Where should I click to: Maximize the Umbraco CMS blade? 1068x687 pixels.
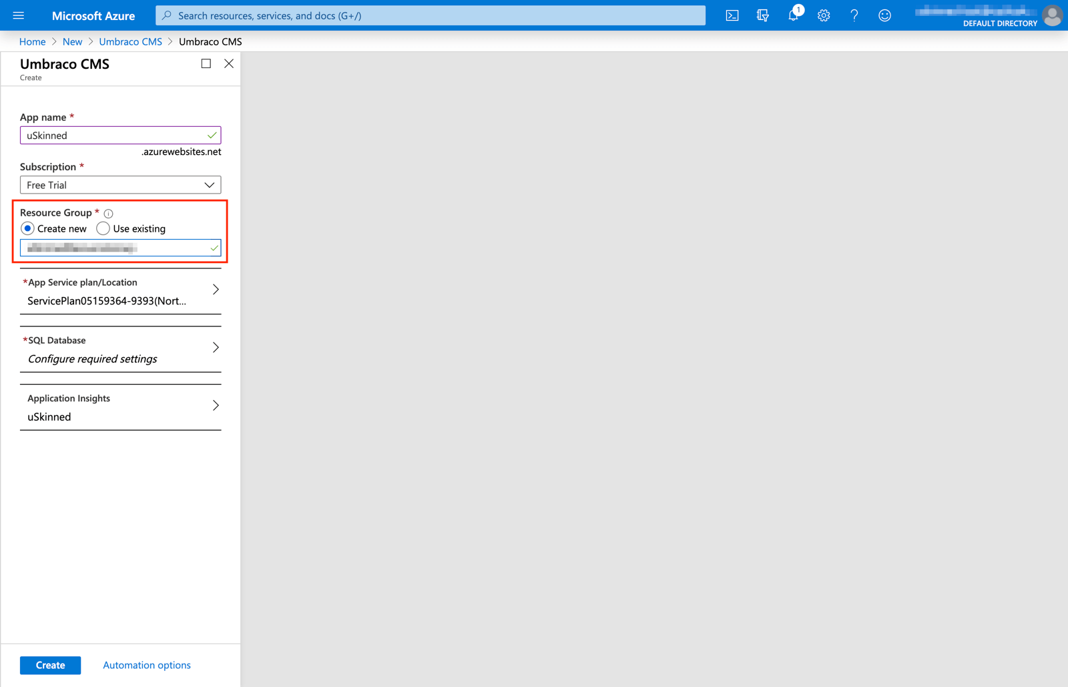click(x=206, y=63)
